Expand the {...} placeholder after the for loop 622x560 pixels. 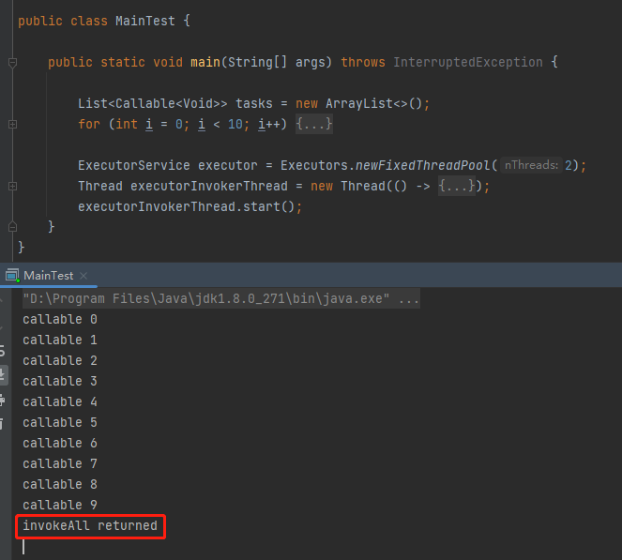click(313, 124)
